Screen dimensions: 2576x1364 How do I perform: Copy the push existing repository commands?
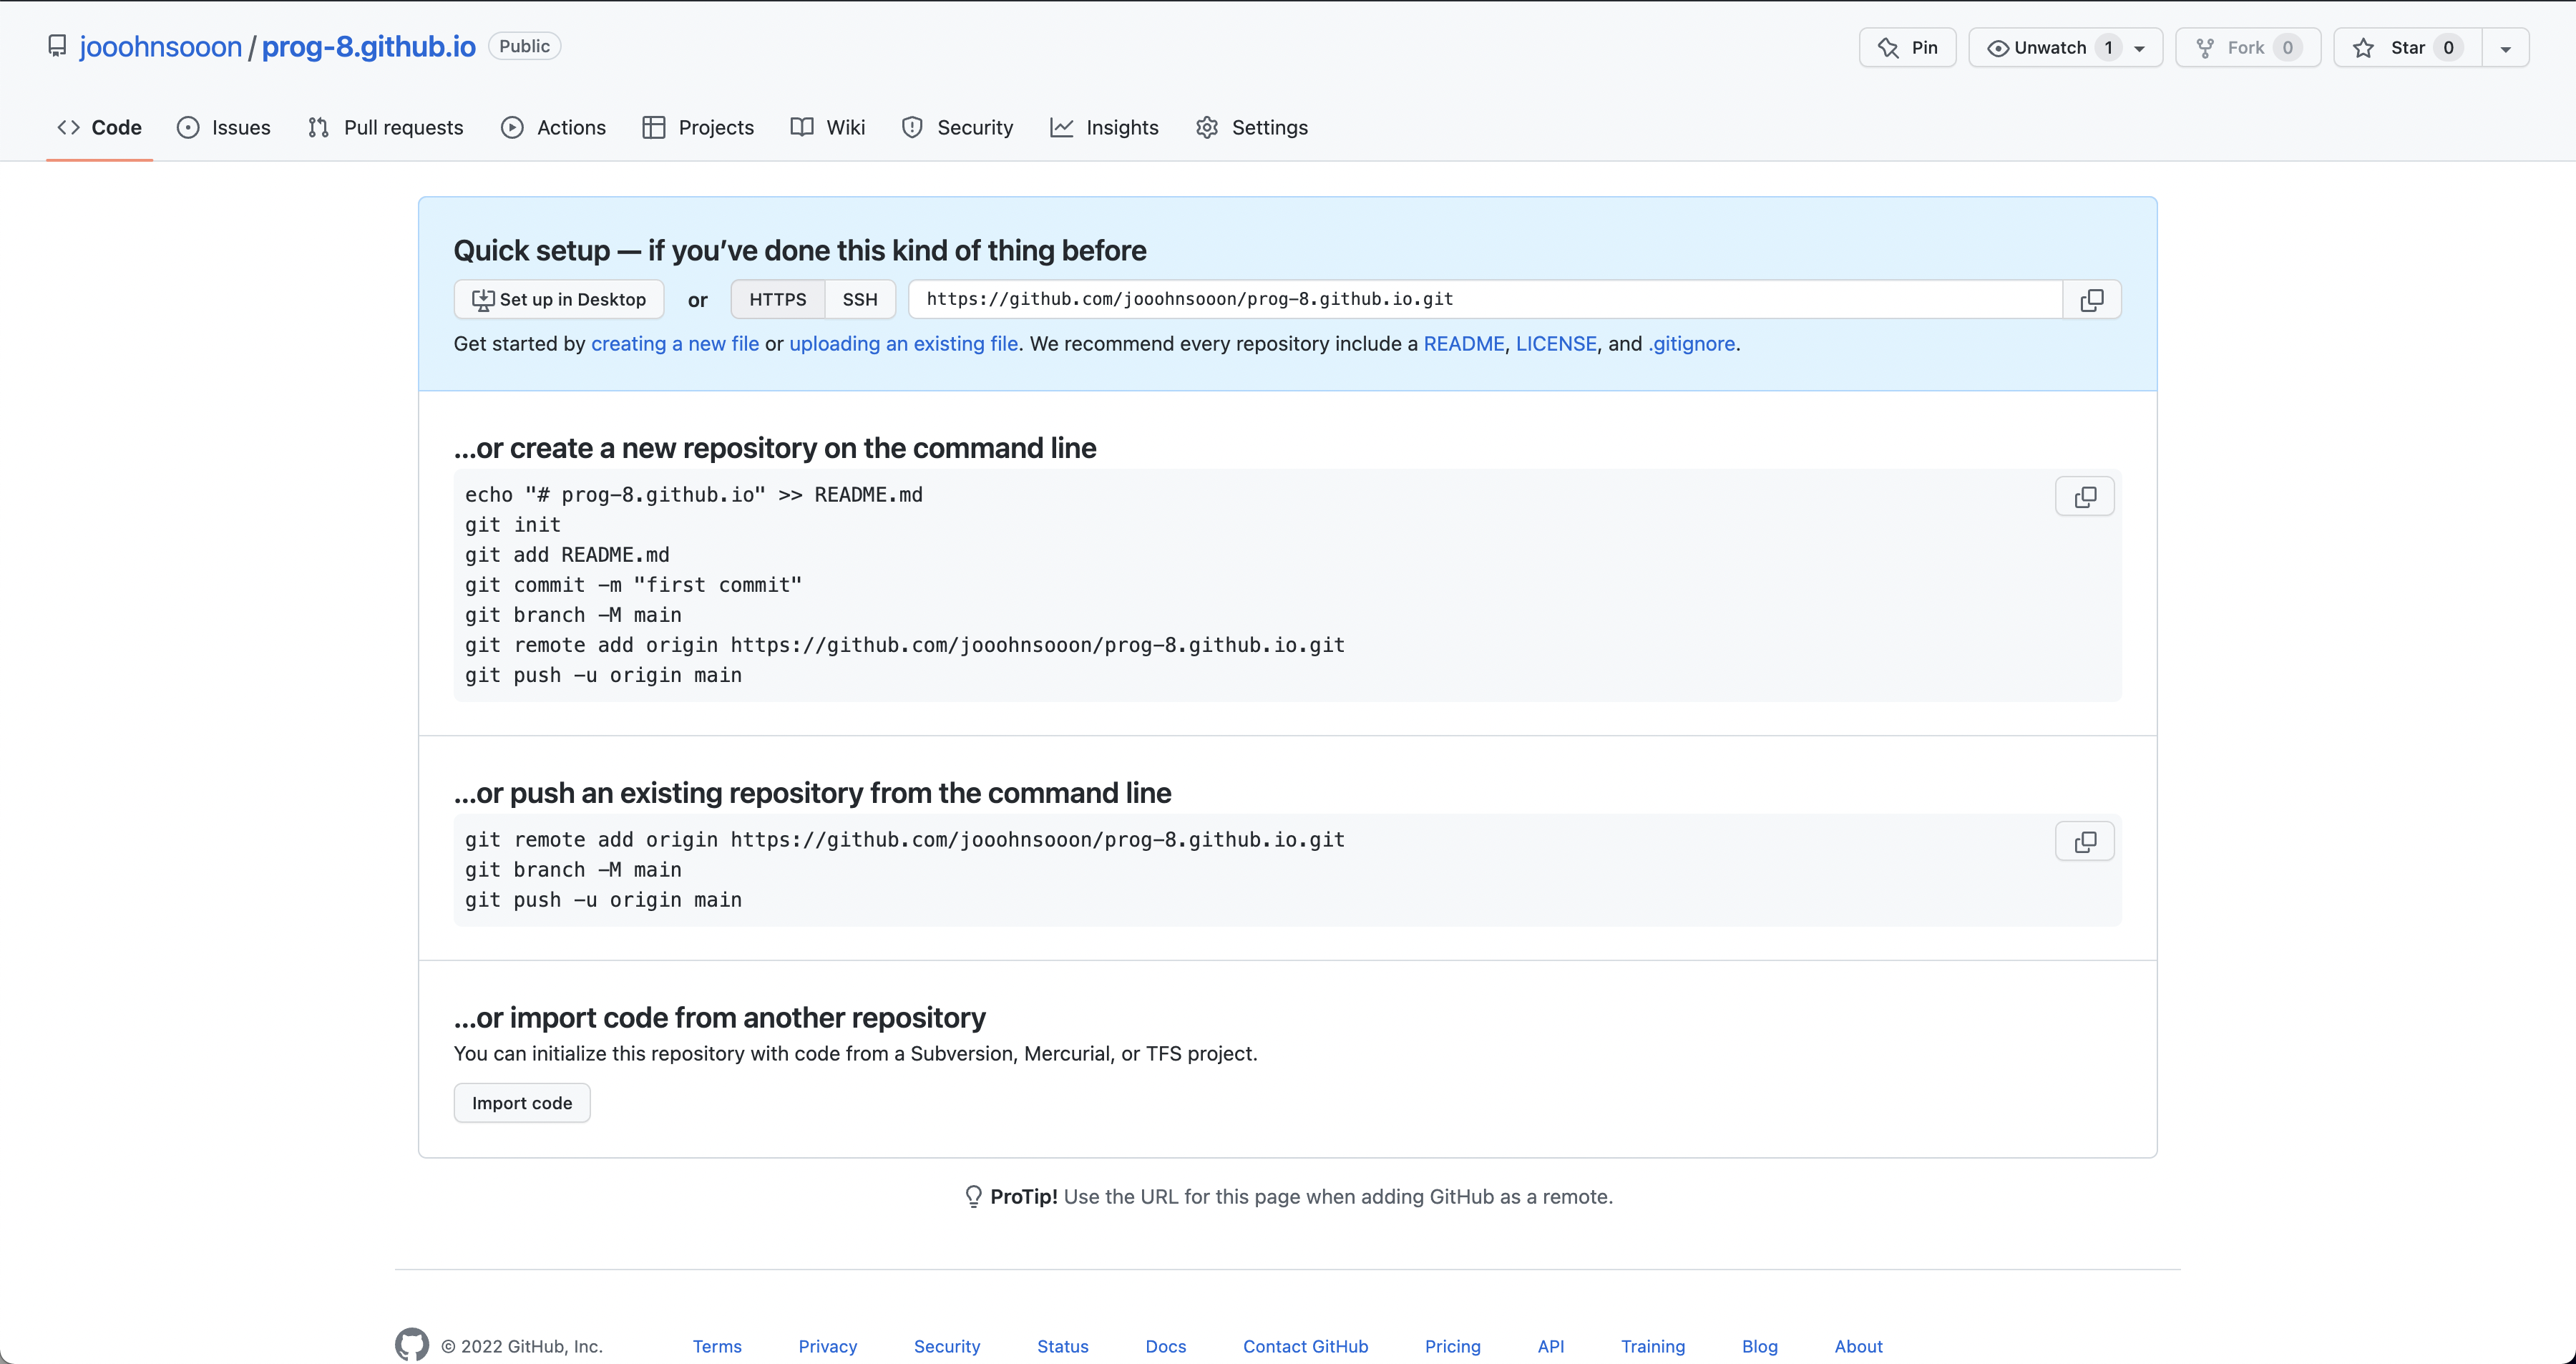point(2084,842)
